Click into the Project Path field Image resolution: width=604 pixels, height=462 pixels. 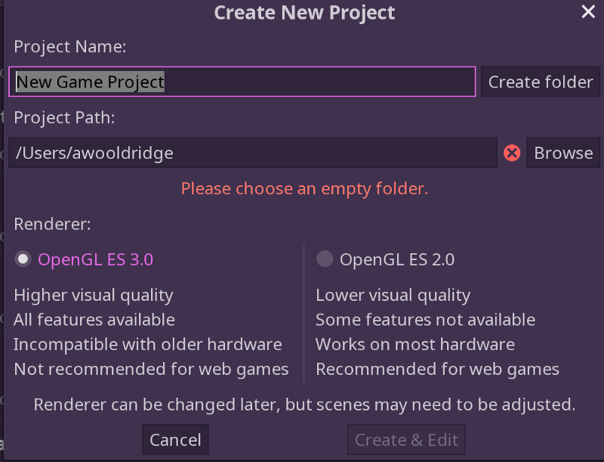pyautogui.click(x=253, y=153)
